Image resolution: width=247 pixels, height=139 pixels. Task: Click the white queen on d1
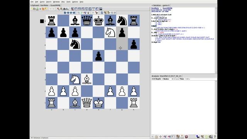pos(87,103)
